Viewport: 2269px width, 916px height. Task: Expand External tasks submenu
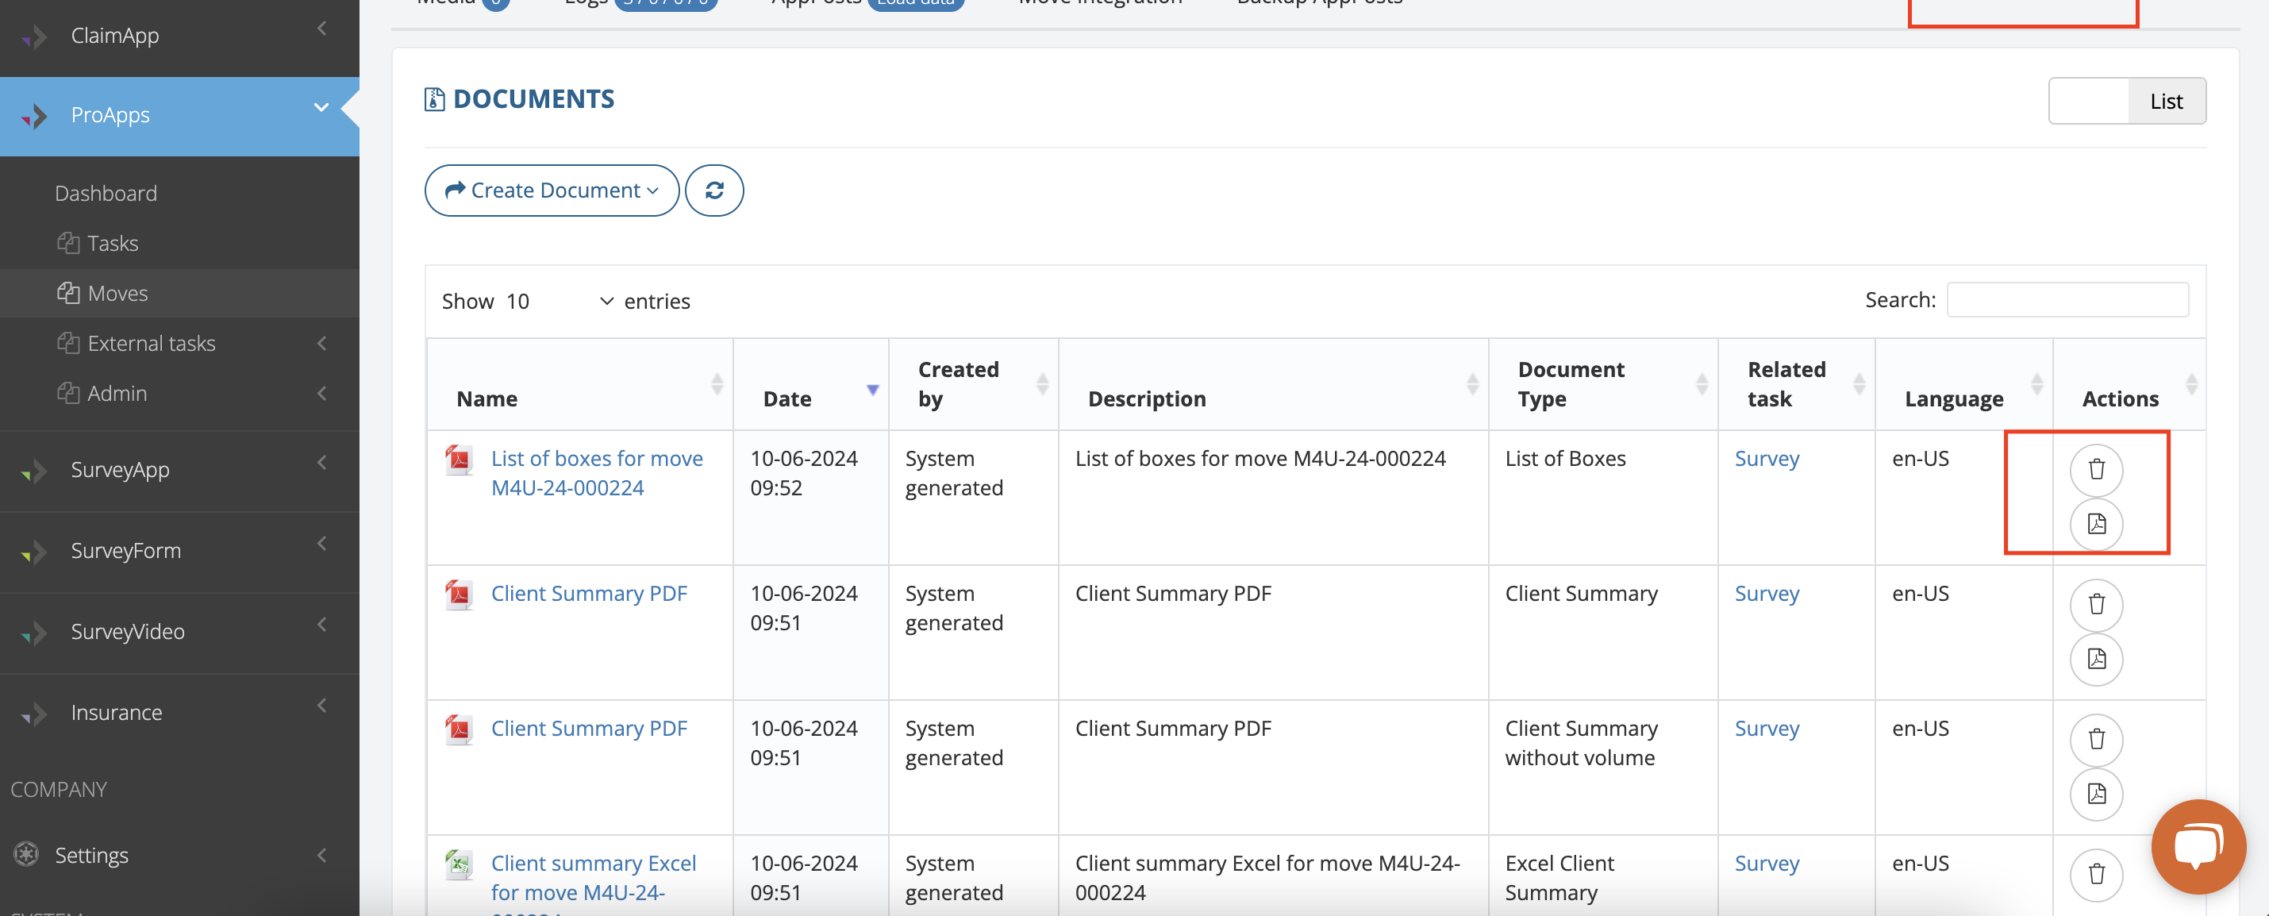coord(321,343)
